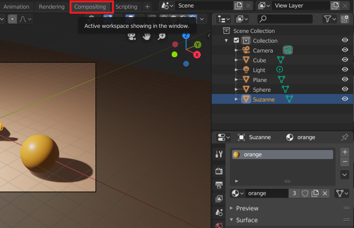Hide the Light with eye icon
The height and width of the screenshot is (228, 354).
point(345,69)
